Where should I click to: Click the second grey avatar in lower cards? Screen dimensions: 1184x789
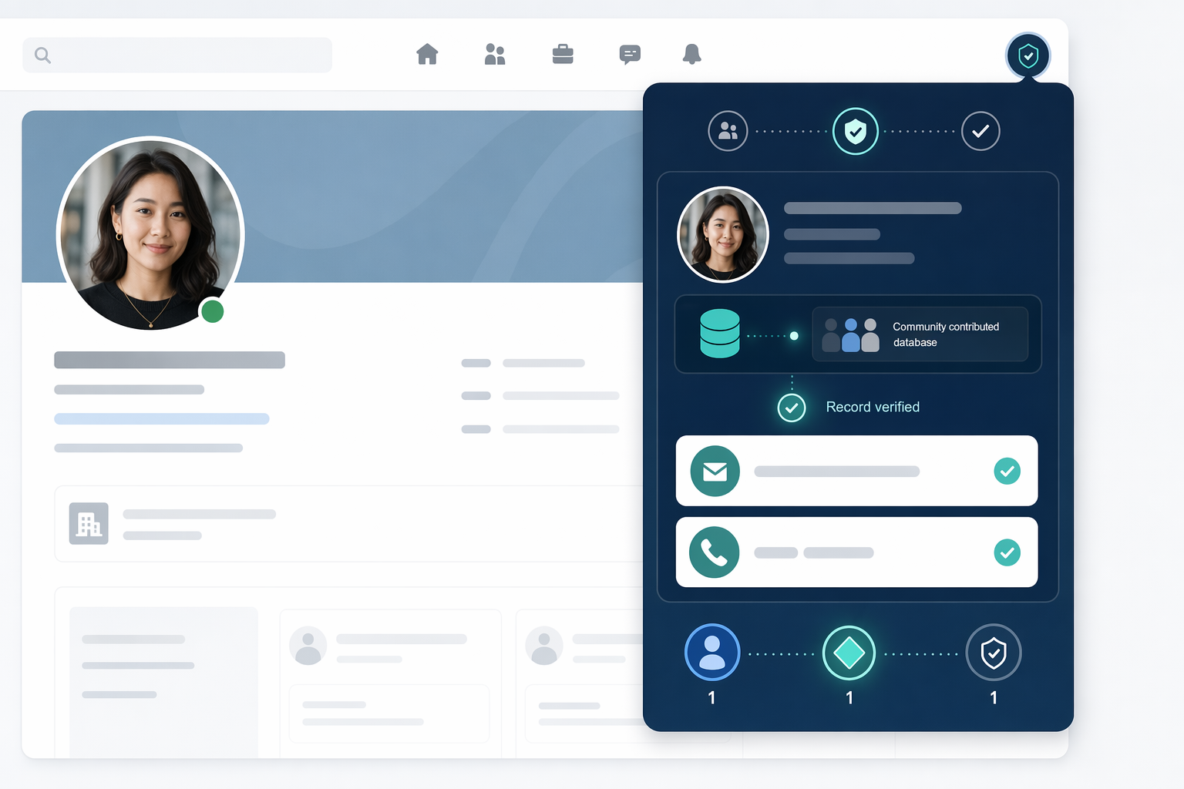point(544,646)
